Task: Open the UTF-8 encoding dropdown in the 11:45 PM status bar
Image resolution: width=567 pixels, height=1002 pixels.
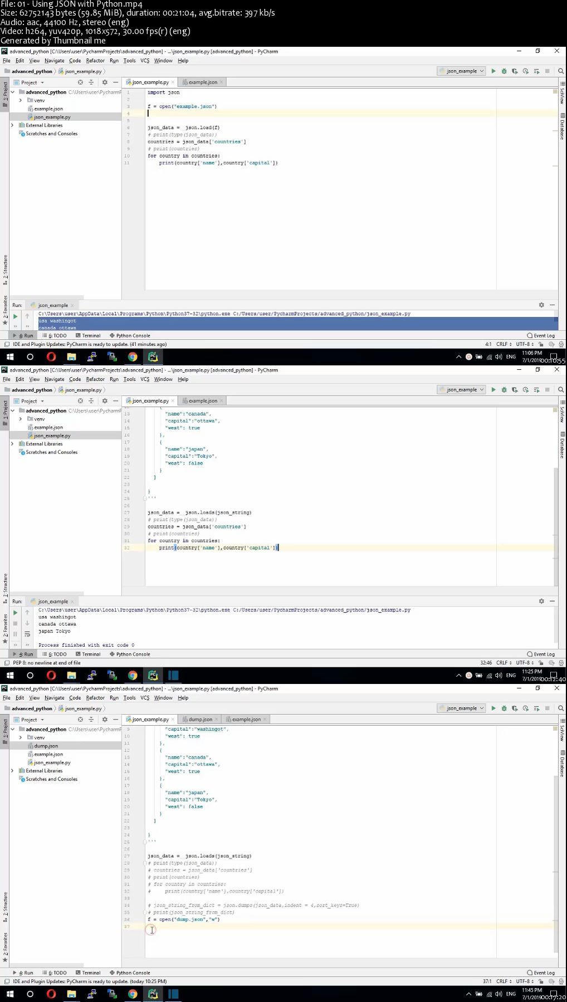Action: pos(525,981)
